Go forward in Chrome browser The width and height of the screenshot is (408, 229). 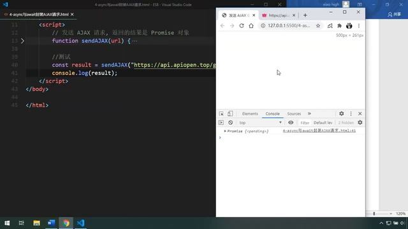232,25
